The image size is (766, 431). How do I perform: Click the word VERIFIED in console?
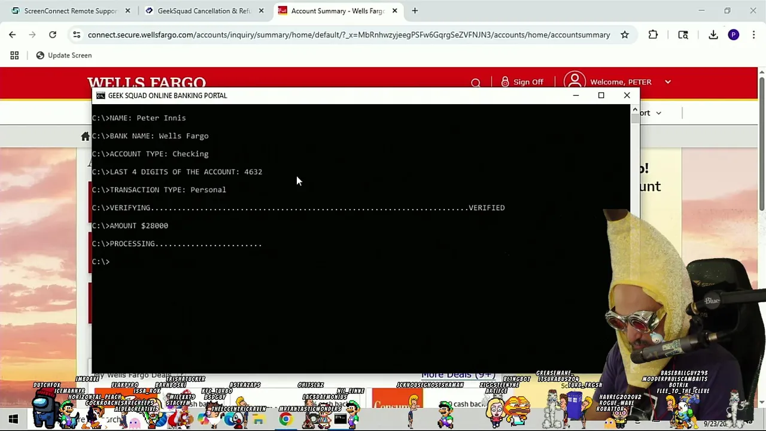click(487, 208)
